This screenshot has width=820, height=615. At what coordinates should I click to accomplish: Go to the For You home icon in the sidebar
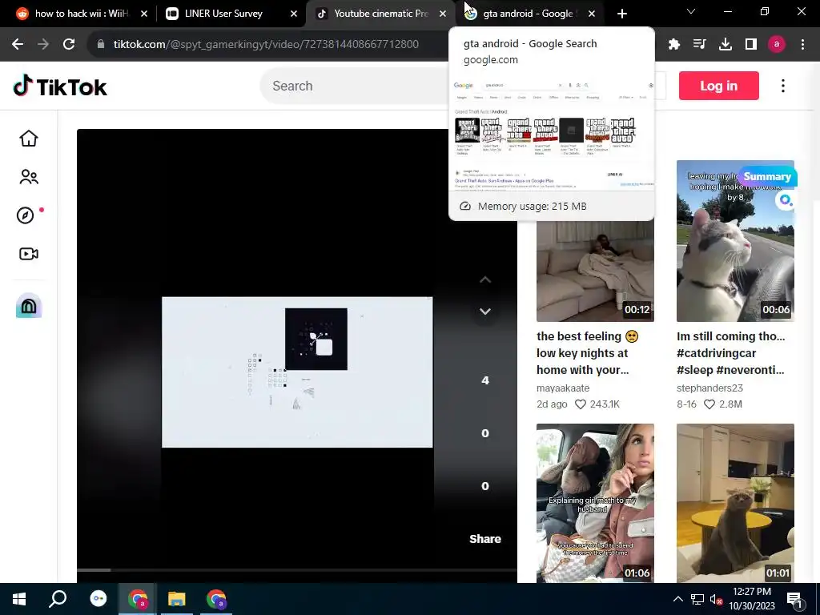[x=29, y=139]
